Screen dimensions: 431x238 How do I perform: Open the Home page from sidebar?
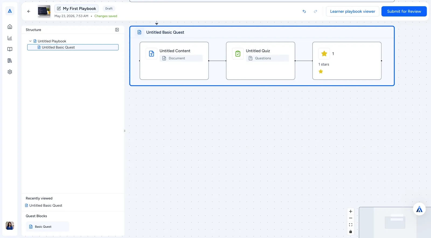coord(10,27)
